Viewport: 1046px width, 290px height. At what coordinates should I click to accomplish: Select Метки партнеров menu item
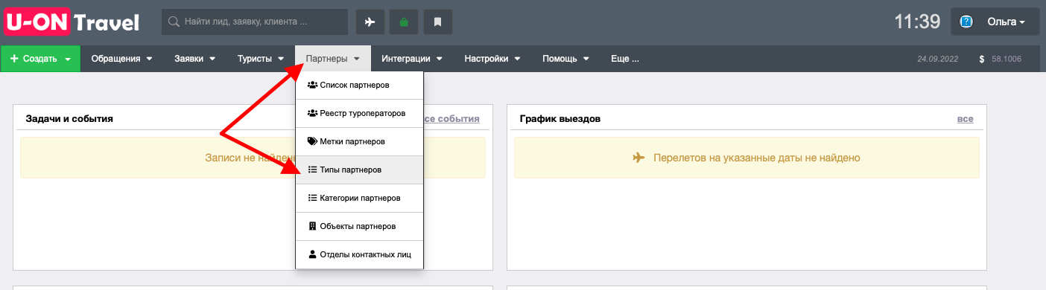click(x=360, y=141)
